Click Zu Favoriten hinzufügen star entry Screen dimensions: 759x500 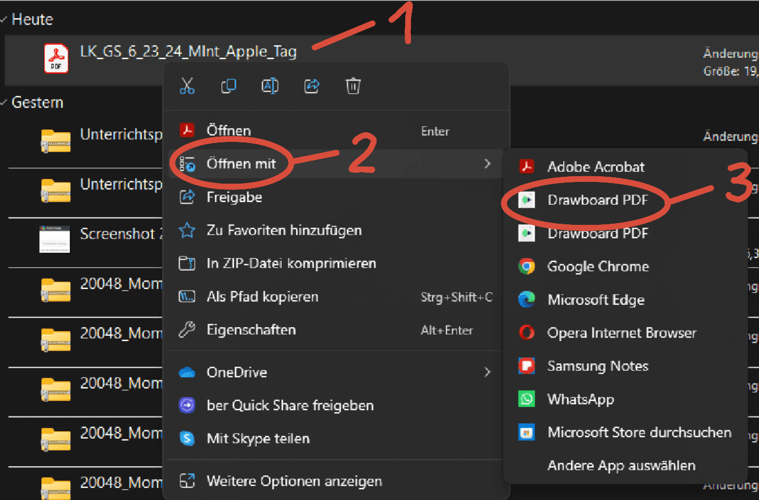point(336,231)
